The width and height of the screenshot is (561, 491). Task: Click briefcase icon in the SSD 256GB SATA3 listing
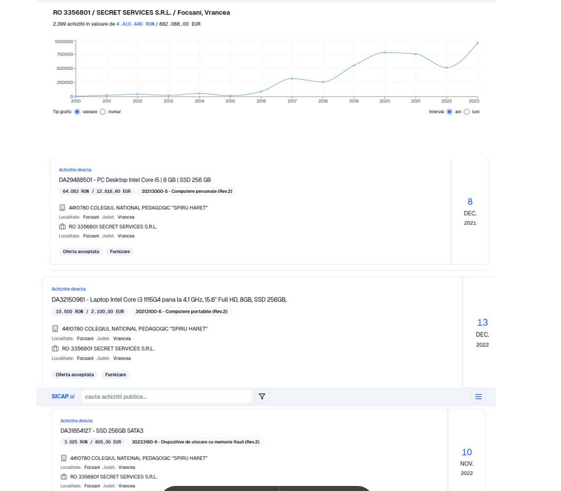63,477
